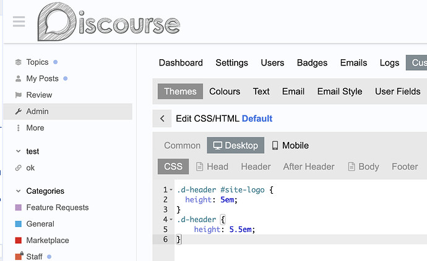Select the Colours sub-tab
The image size is (427, 261).
225,91
